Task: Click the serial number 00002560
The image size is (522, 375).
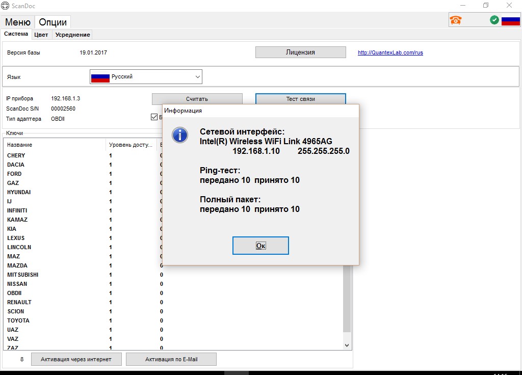Action: [x=63, y=109]
